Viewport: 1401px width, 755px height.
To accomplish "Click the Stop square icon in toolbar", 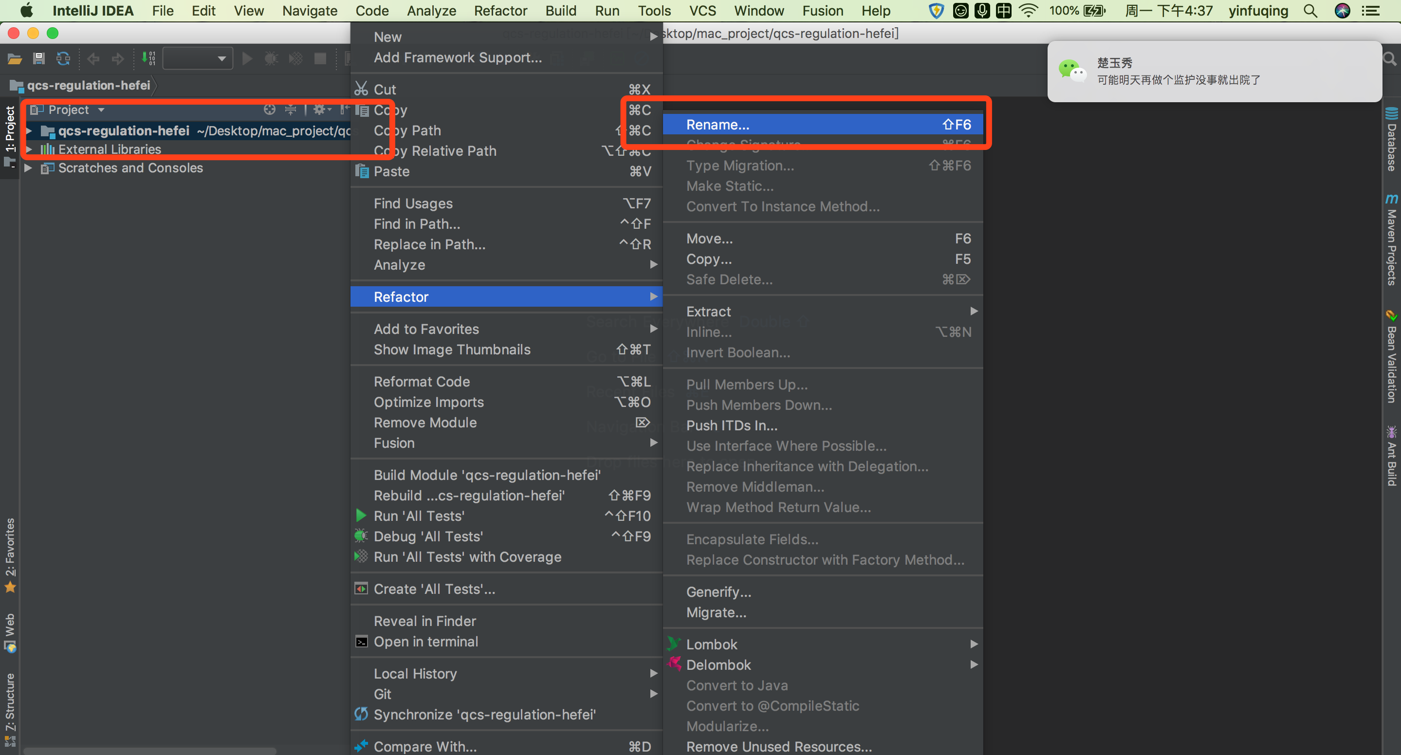I will point(320,59).
